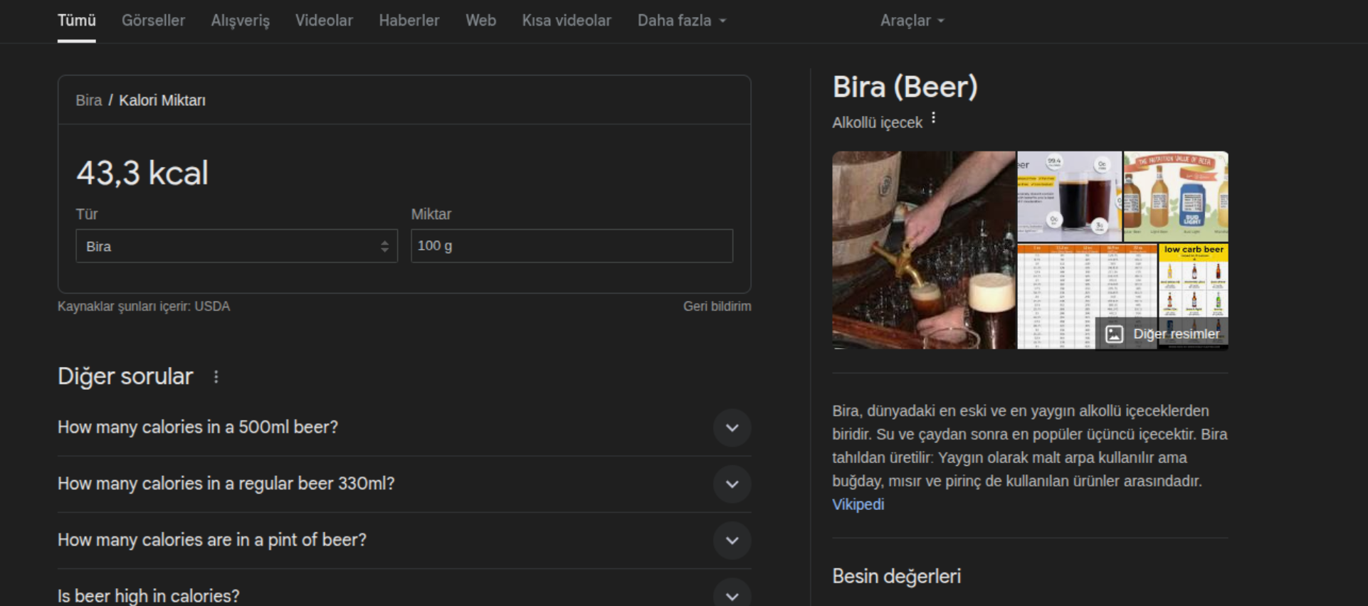Viewport: 1368px width, 606px height.
Task: Expand the 500ml beer calories question
Action: coord(732,427)
